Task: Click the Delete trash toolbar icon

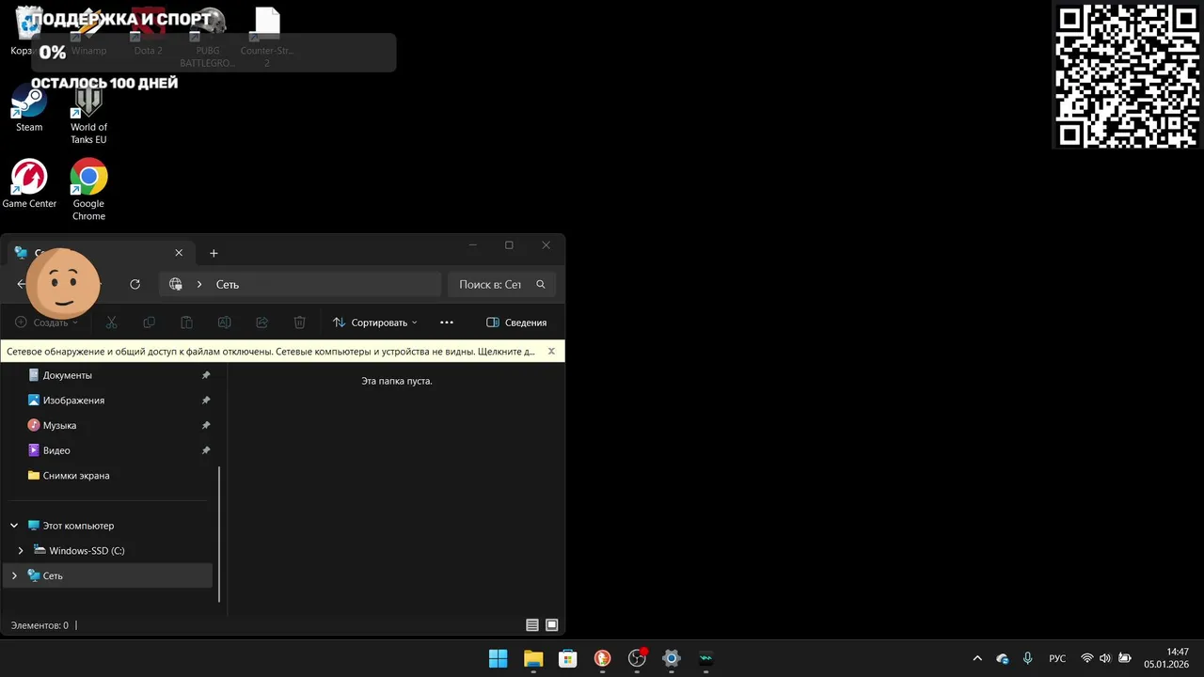Action: [x=299, y=323]
